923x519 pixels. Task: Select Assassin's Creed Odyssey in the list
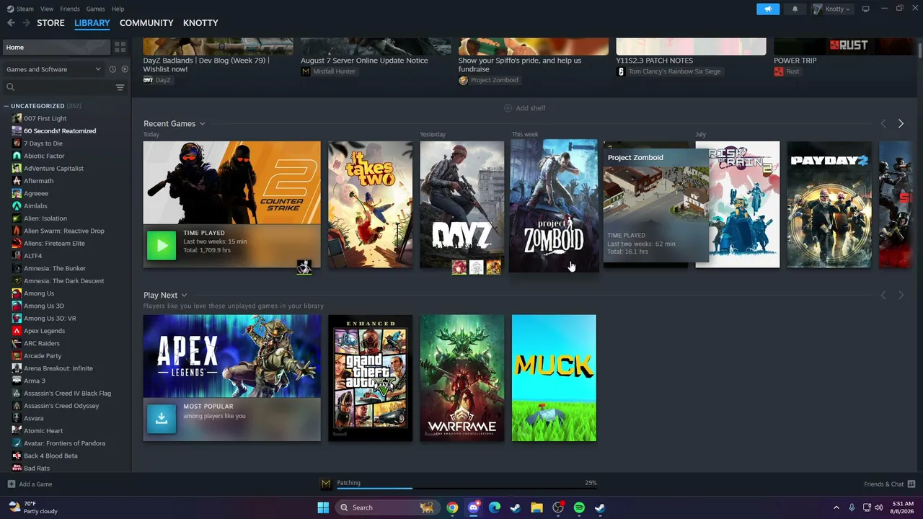tap(61, 406)
